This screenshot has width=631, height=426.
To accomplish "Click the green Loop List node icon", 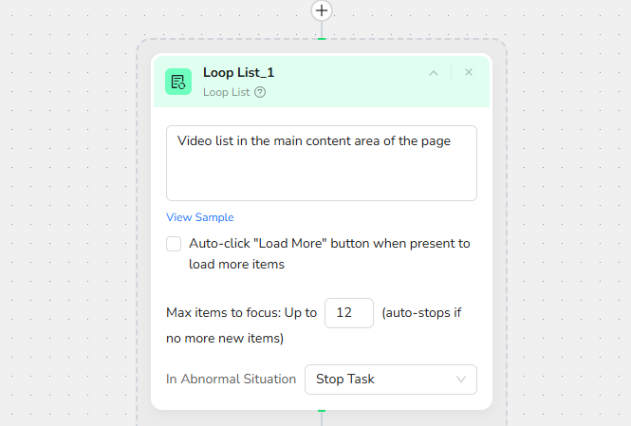I will tap(177, 82).
